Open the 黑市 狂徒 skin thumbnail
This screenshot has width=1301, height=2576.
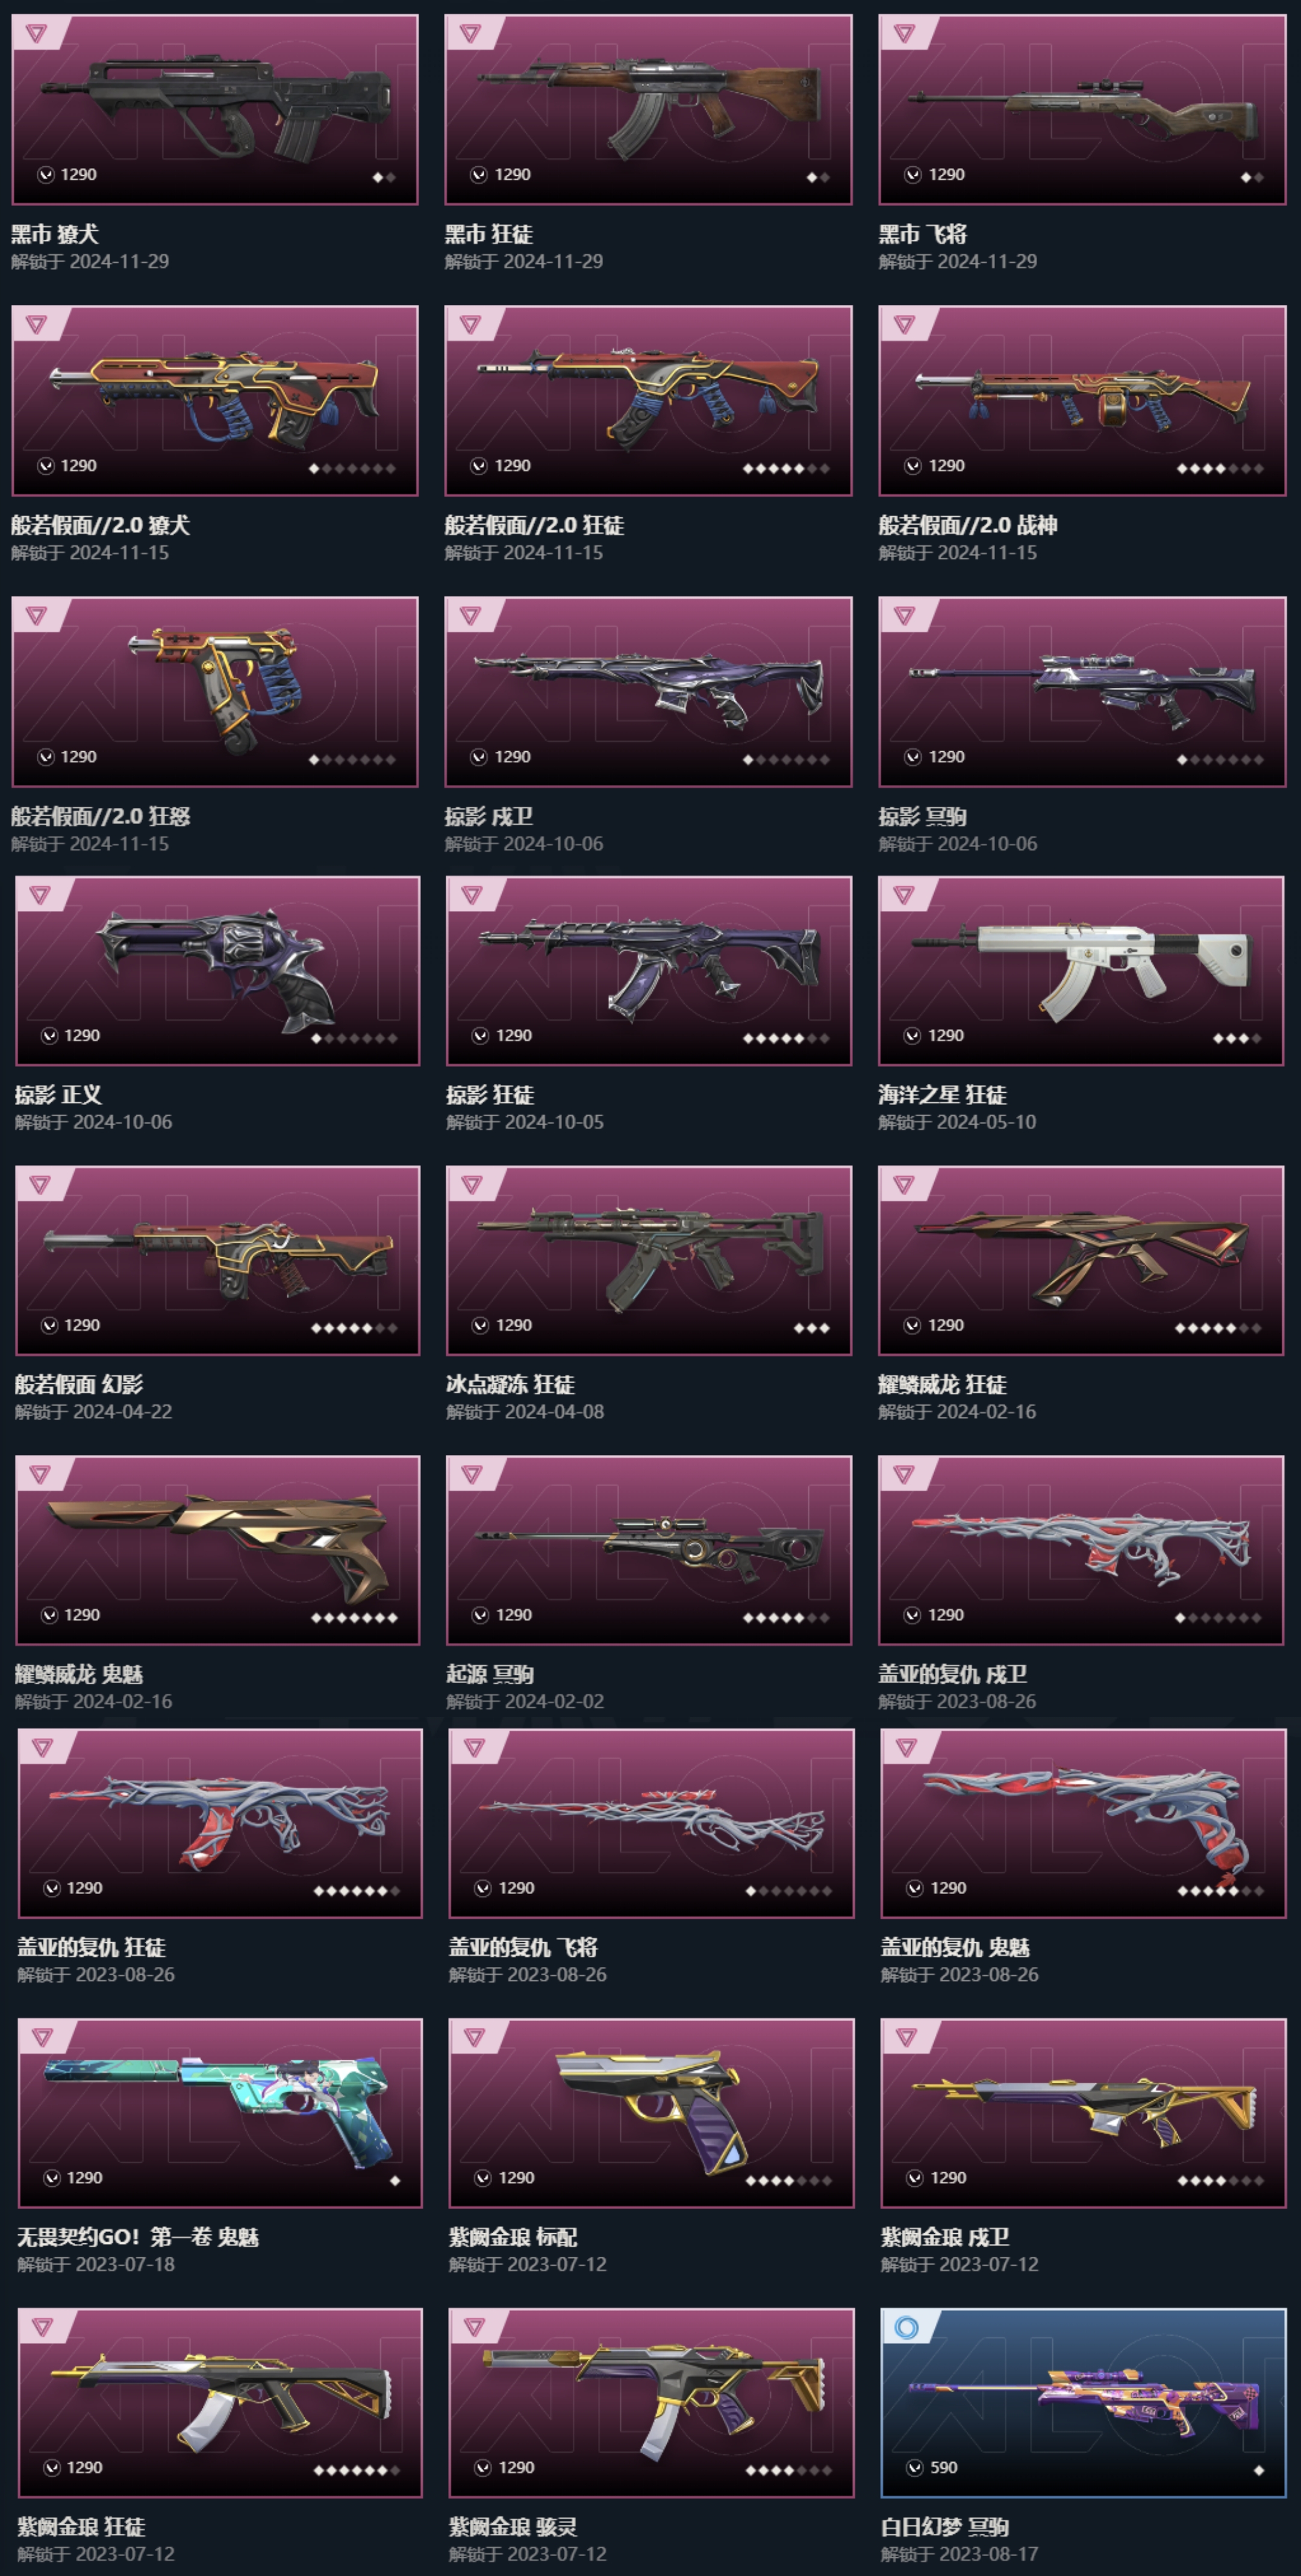(648, 109)
